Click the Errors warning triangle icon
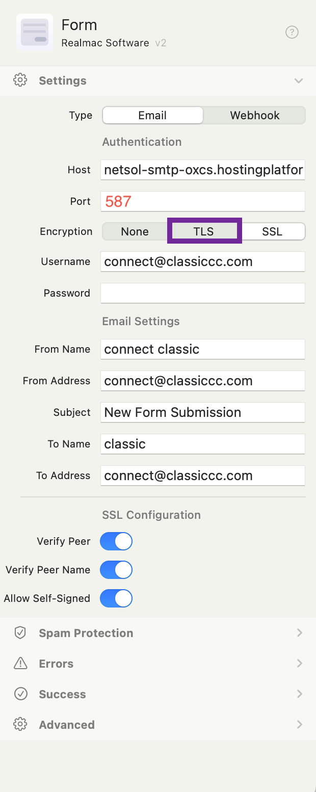 pyautogui.click(x=20, y=664)
